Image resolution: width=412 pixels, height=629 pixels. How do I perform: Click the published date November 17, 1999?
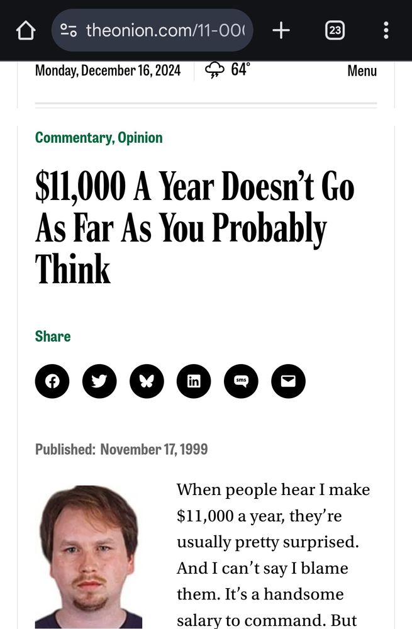(155, 449)
